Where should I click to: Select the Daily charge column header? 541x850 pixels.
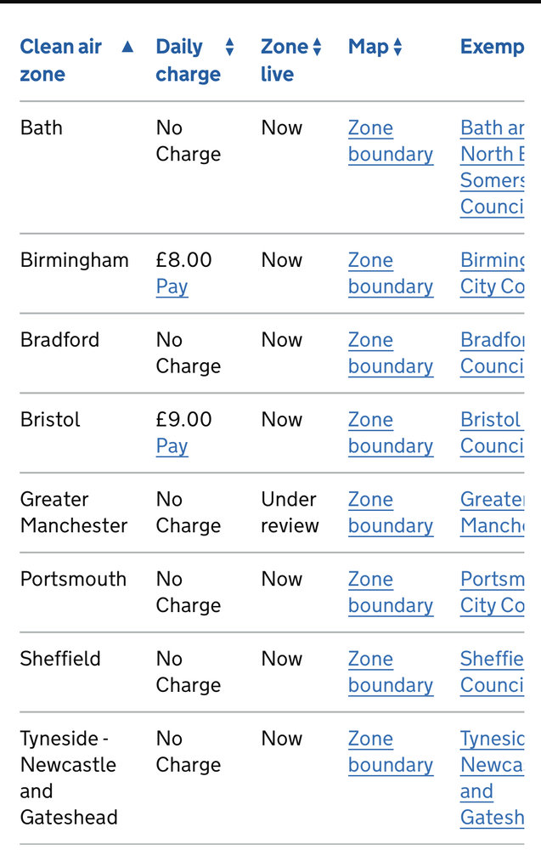point(188,60)
